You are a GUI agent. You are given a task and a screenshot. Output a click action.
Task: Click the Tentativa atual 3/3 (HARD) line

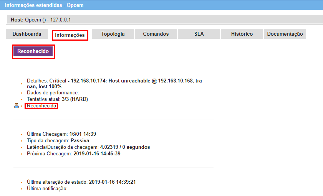click(57, 99)
